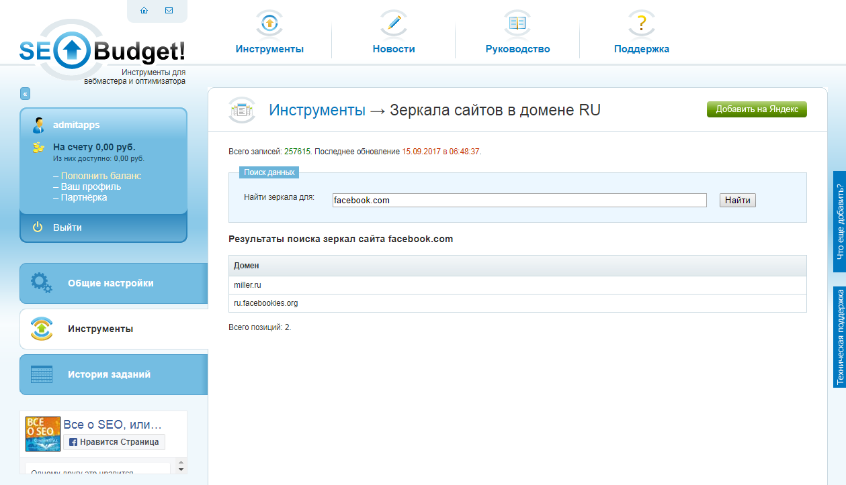Open the home icon at the top left

coord(144,11)
